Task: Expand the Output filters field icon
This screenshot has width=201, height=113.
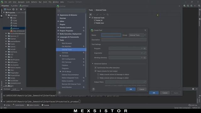Action: 145,82
